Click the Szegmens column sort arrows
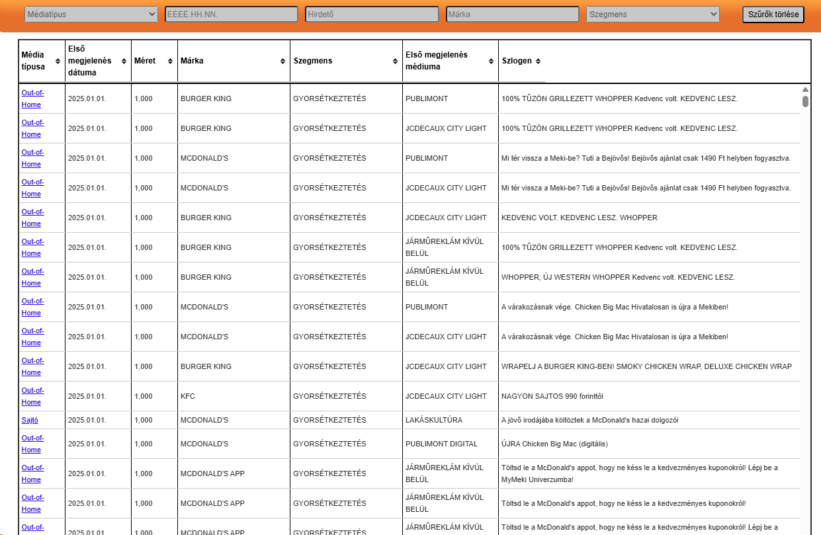Image resolution: width=821 pixels, height=535 pixels. pos(395,61)
